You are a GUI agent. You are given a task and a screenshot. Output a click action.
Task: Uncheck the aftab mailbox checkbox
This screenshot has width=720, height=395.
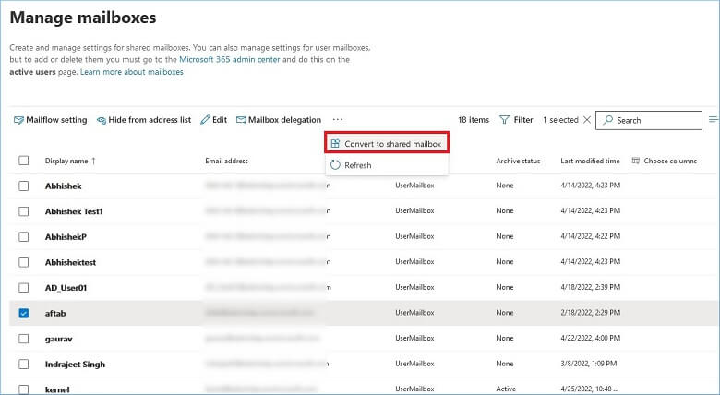23,313
